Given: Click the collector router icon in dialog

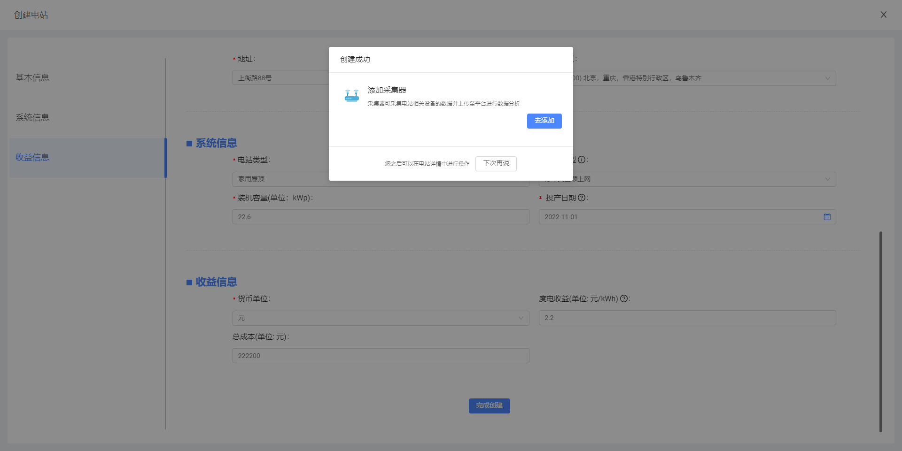Looking at the screenshot, I should [351, 96].
